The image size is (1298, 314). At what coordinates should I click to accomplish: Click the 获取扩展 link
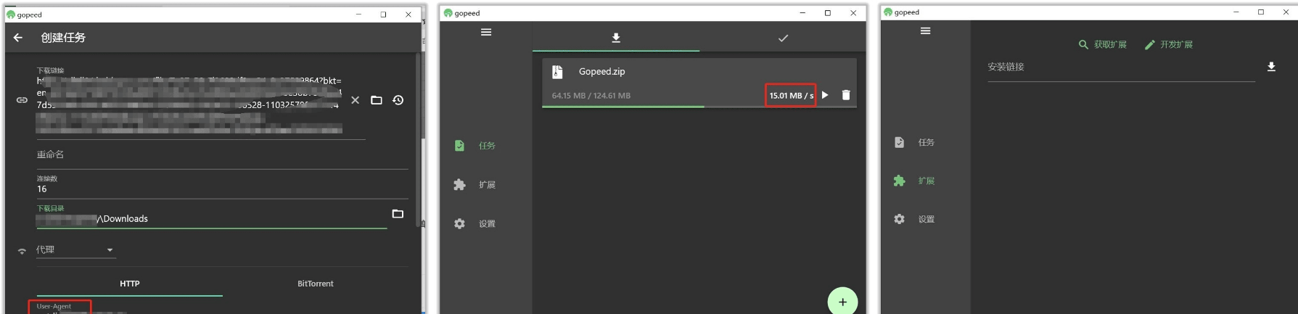(1103, 45)
